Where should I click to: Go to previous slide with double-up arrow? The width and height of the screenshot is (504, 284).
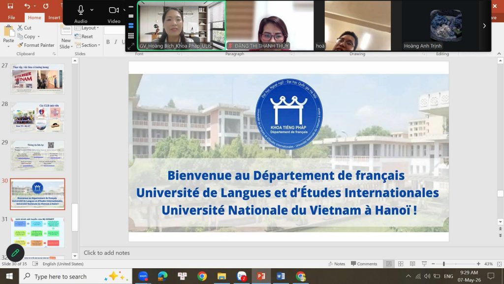coord(500,229)
